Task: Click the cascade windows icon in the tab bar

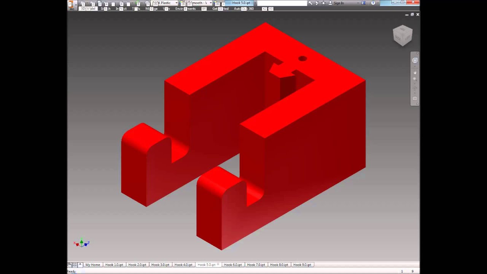Action: 70,264
